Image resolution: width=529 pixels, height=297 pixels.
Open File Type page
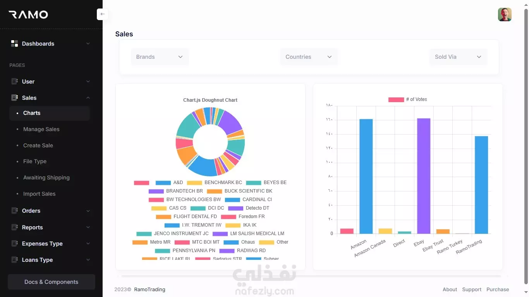pyautogui.click(x=35, y=161)
